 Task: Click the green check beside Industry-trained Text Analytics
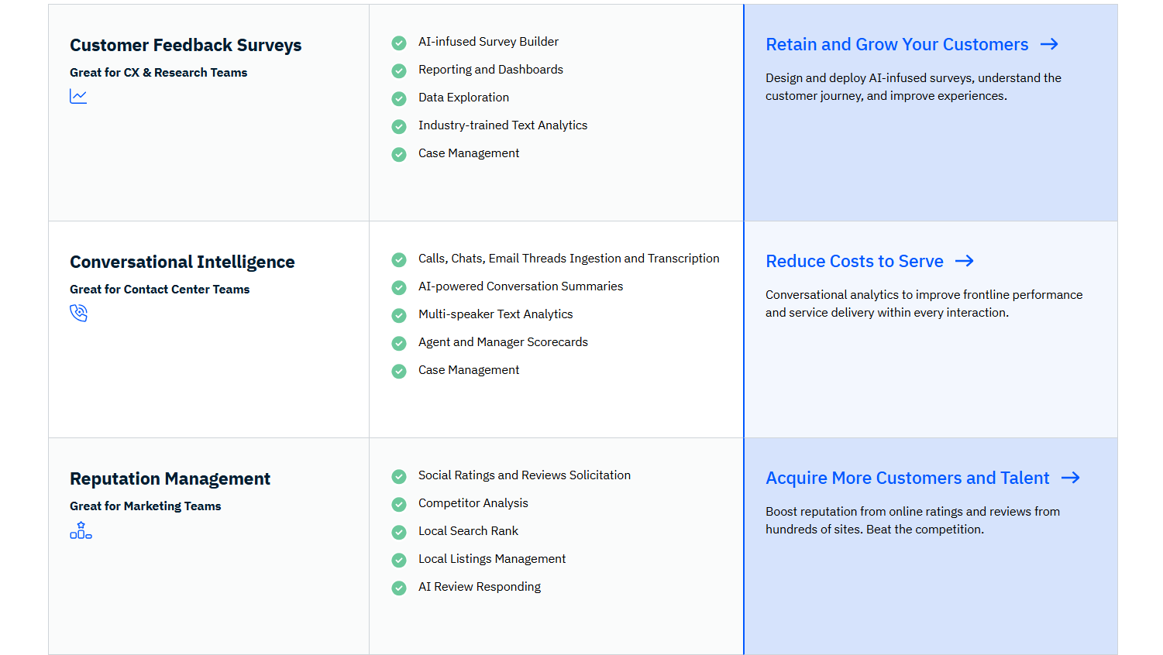[x=399, y=126]
